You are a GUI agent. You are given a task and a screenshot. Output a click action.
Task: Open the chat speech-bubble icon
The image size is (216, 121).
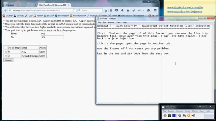(148, 10)
